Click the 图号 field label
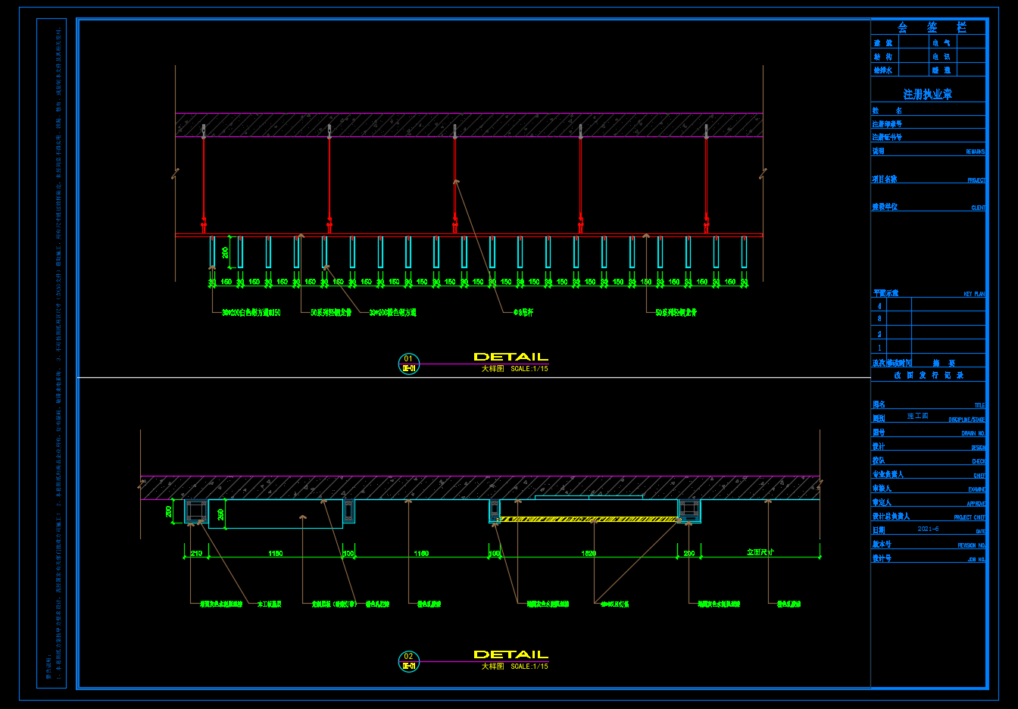The image size is (1018, 709). [x=879, y=433]
